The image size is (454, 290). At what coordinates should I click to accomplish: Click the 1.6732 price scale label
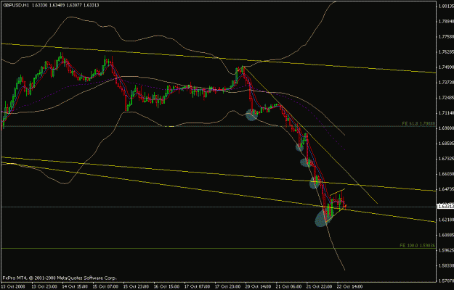tap(446, 159)
